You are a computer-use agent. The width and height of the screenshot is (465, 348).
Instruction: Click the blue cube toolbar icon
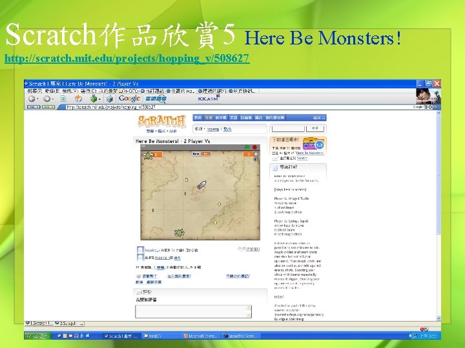pos(109,99)
